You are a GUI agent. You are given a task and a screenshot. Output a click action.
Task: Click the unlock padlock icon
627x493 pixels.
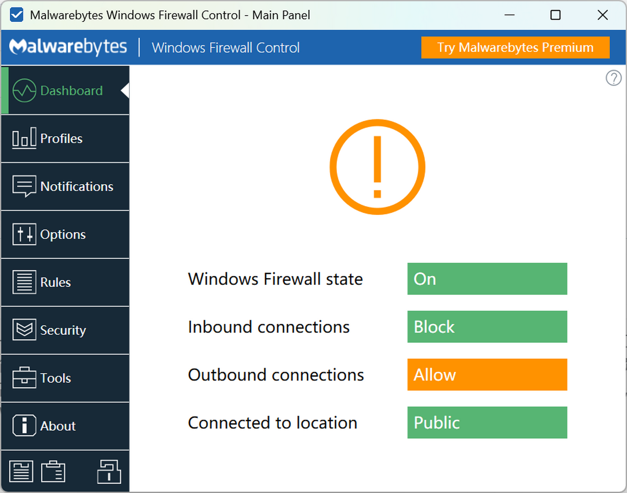tap(109, 470)
